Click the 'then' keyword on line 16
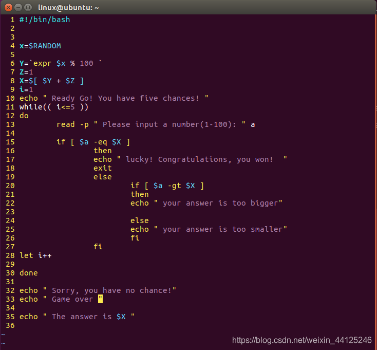 tap(103, 151)
